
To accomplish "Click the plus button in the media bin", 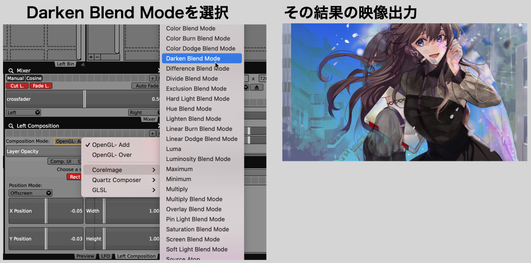I will (x=91, y=57).
